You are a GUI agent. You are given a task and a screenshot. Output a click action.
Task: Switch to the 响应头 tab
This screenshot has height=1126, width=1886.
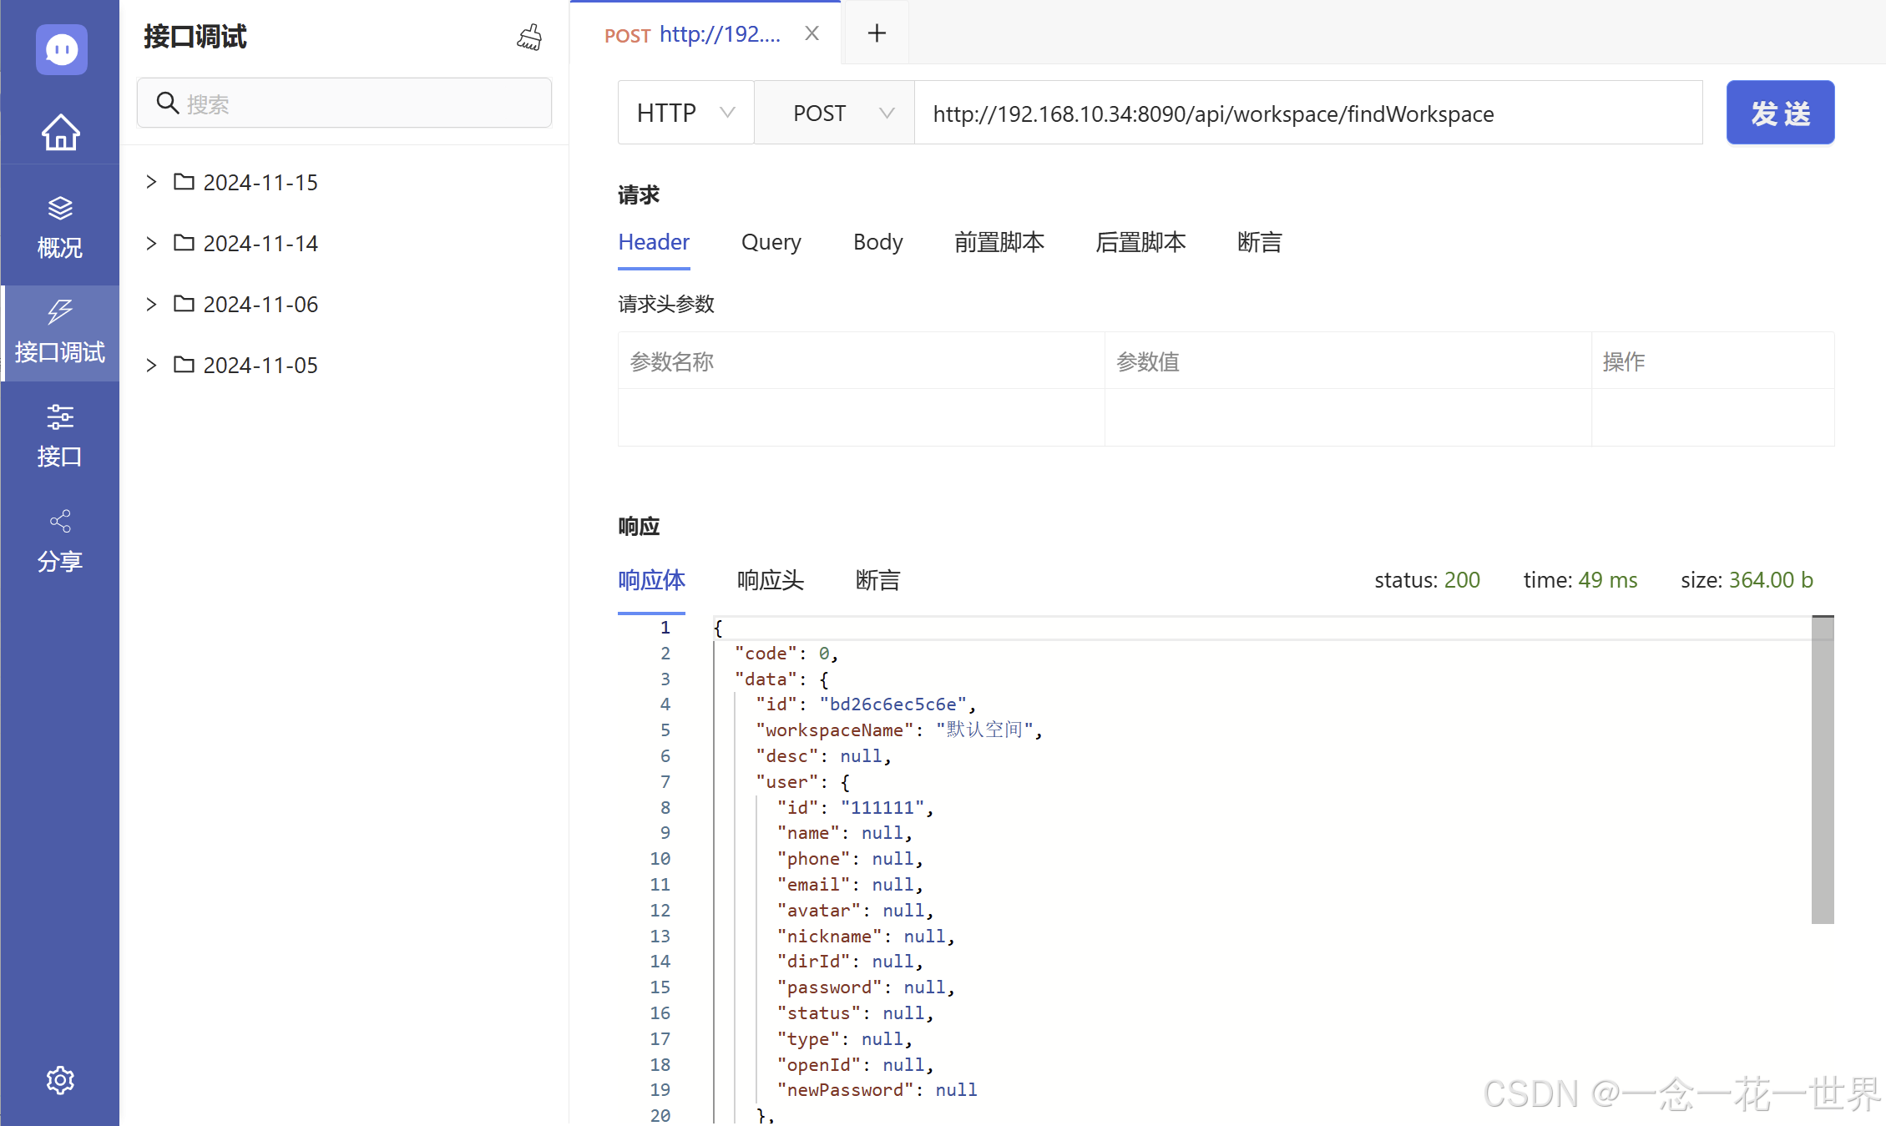770,580
